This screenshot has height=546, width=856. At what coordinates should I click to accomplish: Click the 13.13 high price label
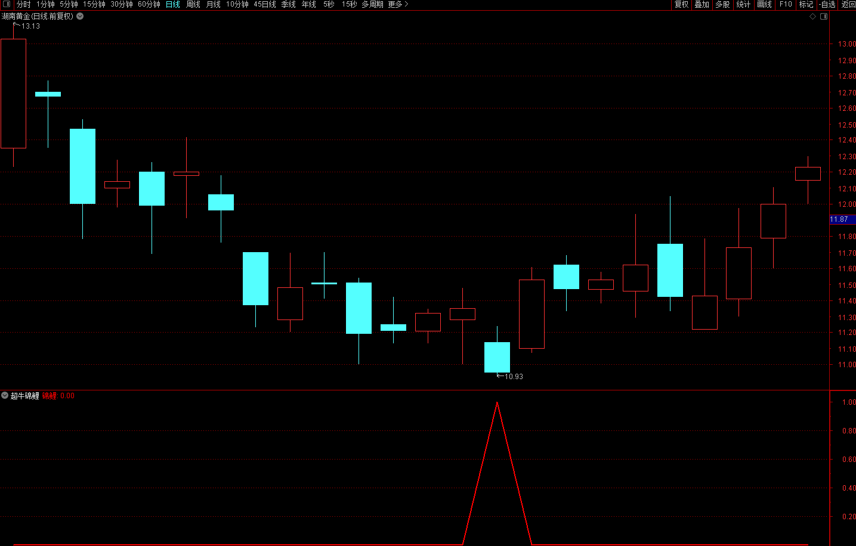[x=30, y=26]
